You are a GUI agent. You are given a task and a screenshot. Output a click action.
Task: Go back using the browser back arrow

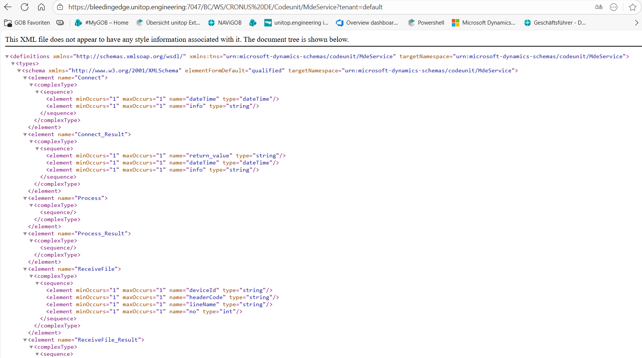pos(8,7)
